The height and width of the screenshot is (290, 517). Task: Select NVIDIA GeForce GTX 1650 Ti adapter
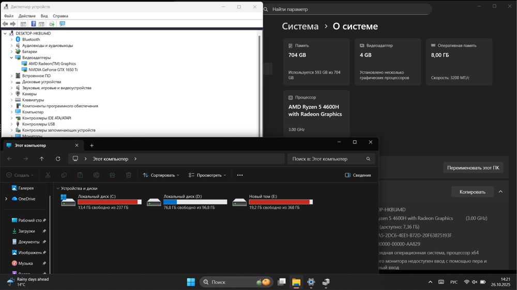53,70
